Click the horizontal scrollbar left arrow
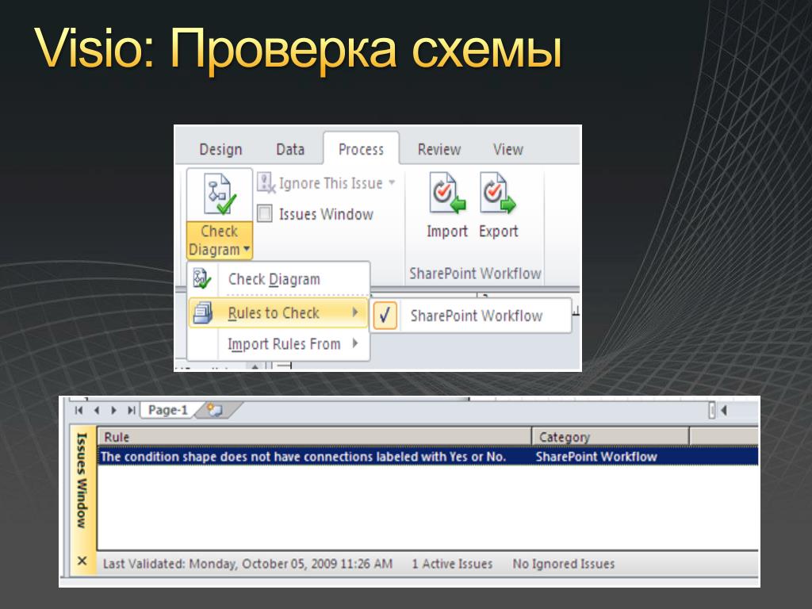The height and width of the screenshot is (609, 812). pos(724,410)
